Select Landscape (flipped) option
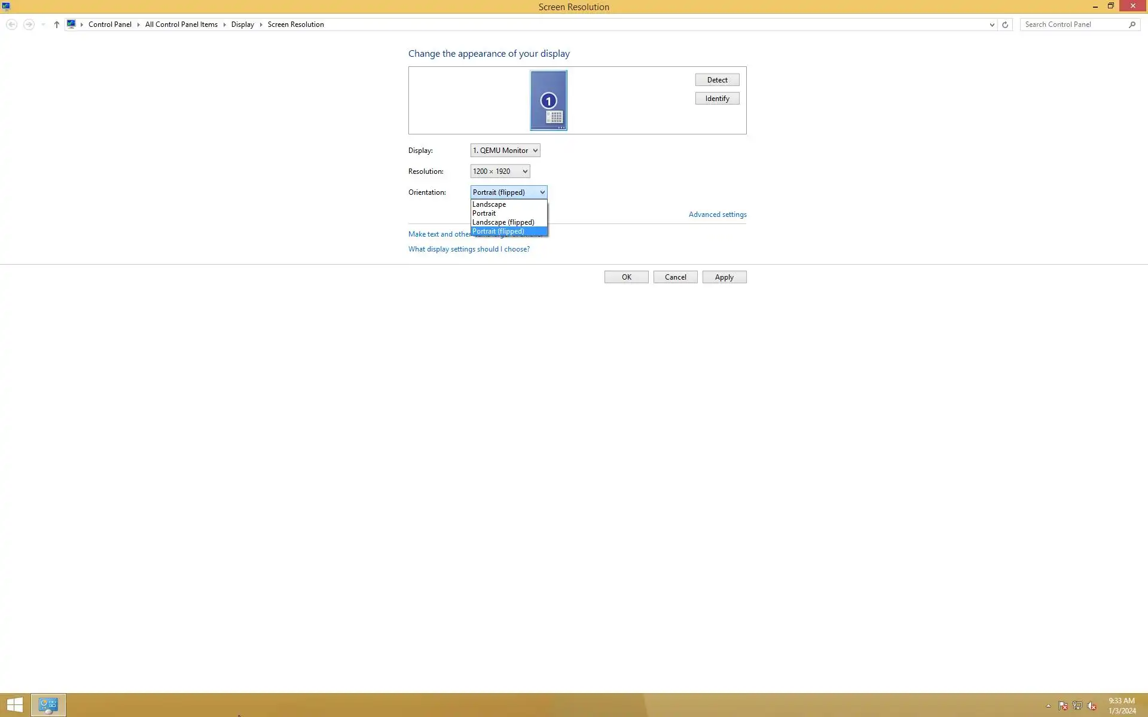This screenshot has width=1148, height=717. (x=503, y=222)
